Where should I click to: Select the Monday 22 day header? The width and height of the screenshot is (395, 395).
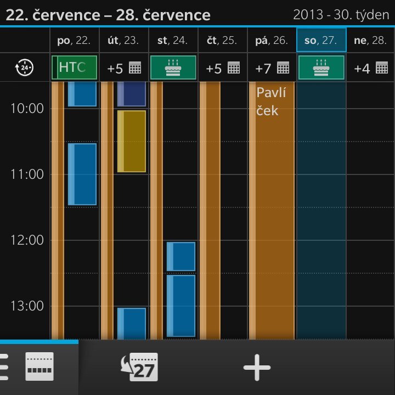74,41
